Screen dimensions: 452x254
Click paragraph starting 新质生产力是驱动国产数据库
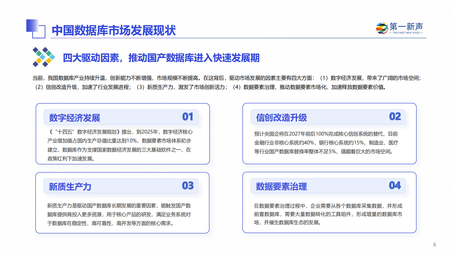coord(119,214)
